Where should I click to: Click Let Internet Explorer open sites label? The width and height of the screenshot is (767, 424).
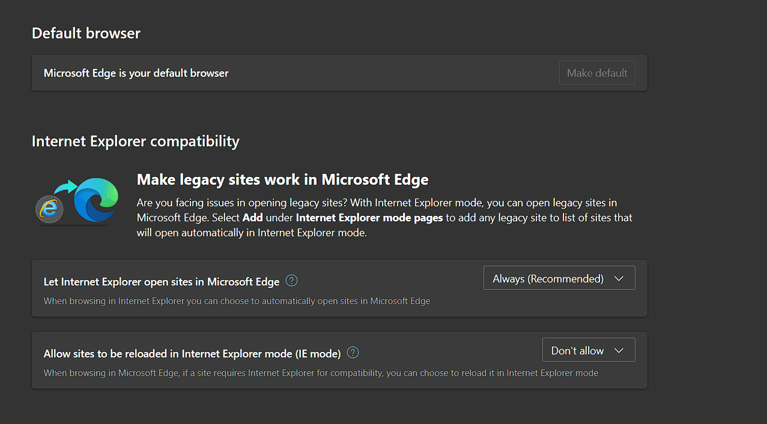[162, 282]
